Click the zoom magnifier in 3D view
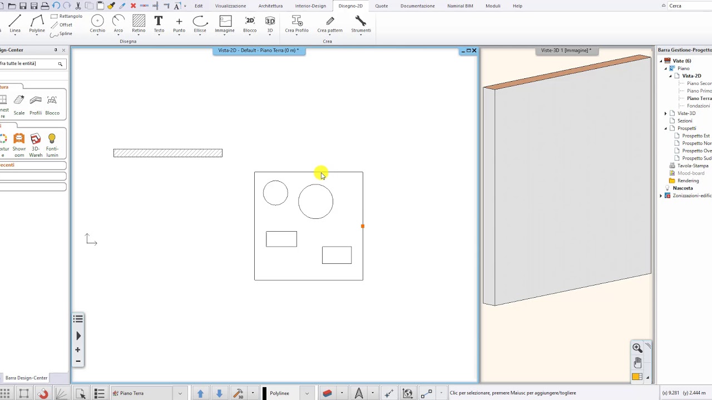The width and height of the screenshot is (712, 400). coord(637,348)
